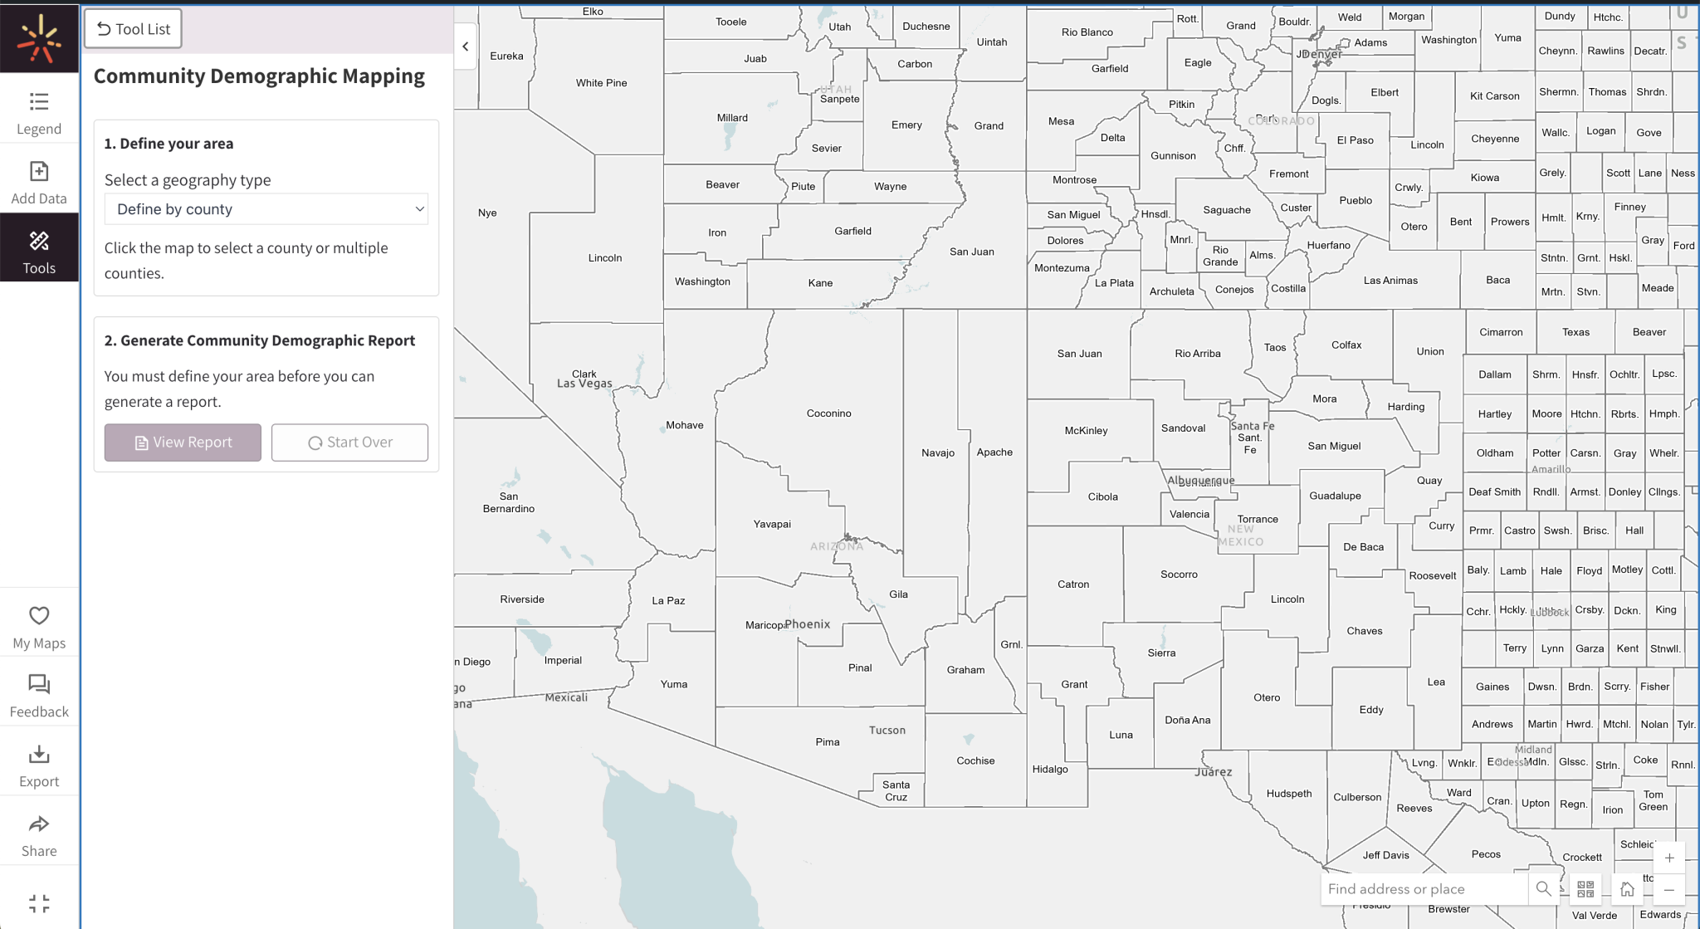The image size is (1700, 929).
Task: Click the Start Over button
Action: 349,442
